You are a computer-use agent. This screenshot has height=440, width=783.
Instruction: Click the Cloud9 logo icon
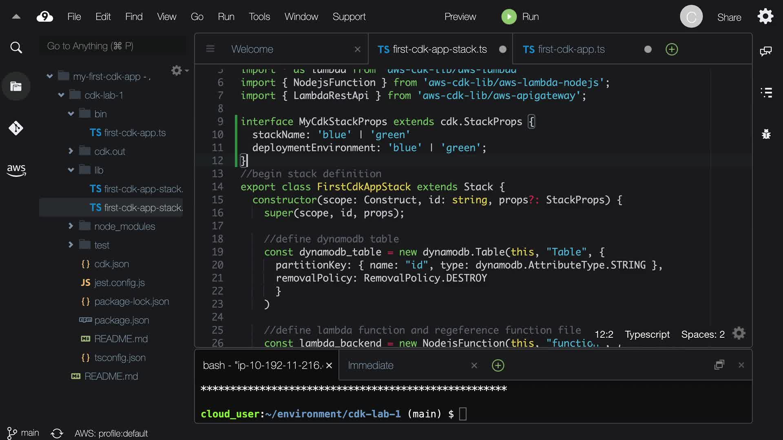click(x=45, y=17)
